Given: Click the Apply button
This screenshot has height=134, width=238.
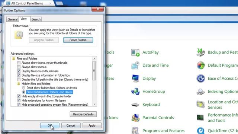Looking at the screenshot, I should pos(92,125).
